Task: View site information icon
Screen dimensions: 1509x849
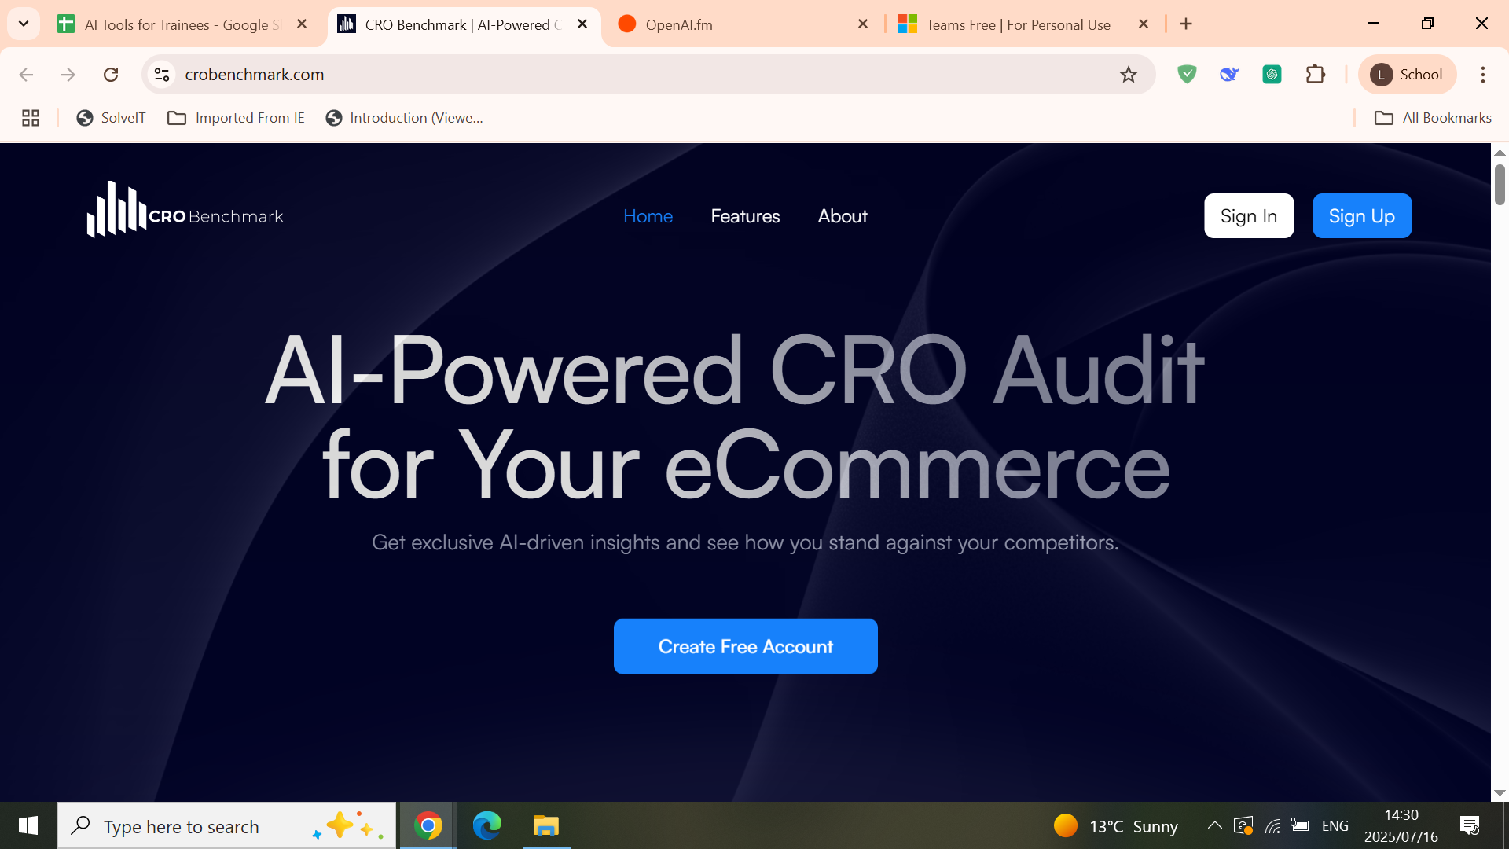Action: (x=162, y=75)
